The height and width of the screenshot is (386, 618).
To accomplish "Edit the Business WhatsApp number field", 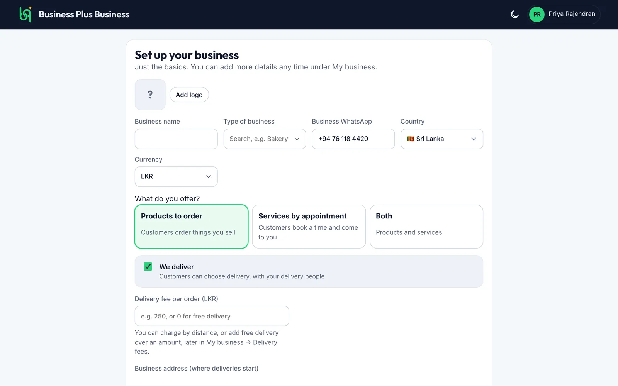I will (353, 139).
